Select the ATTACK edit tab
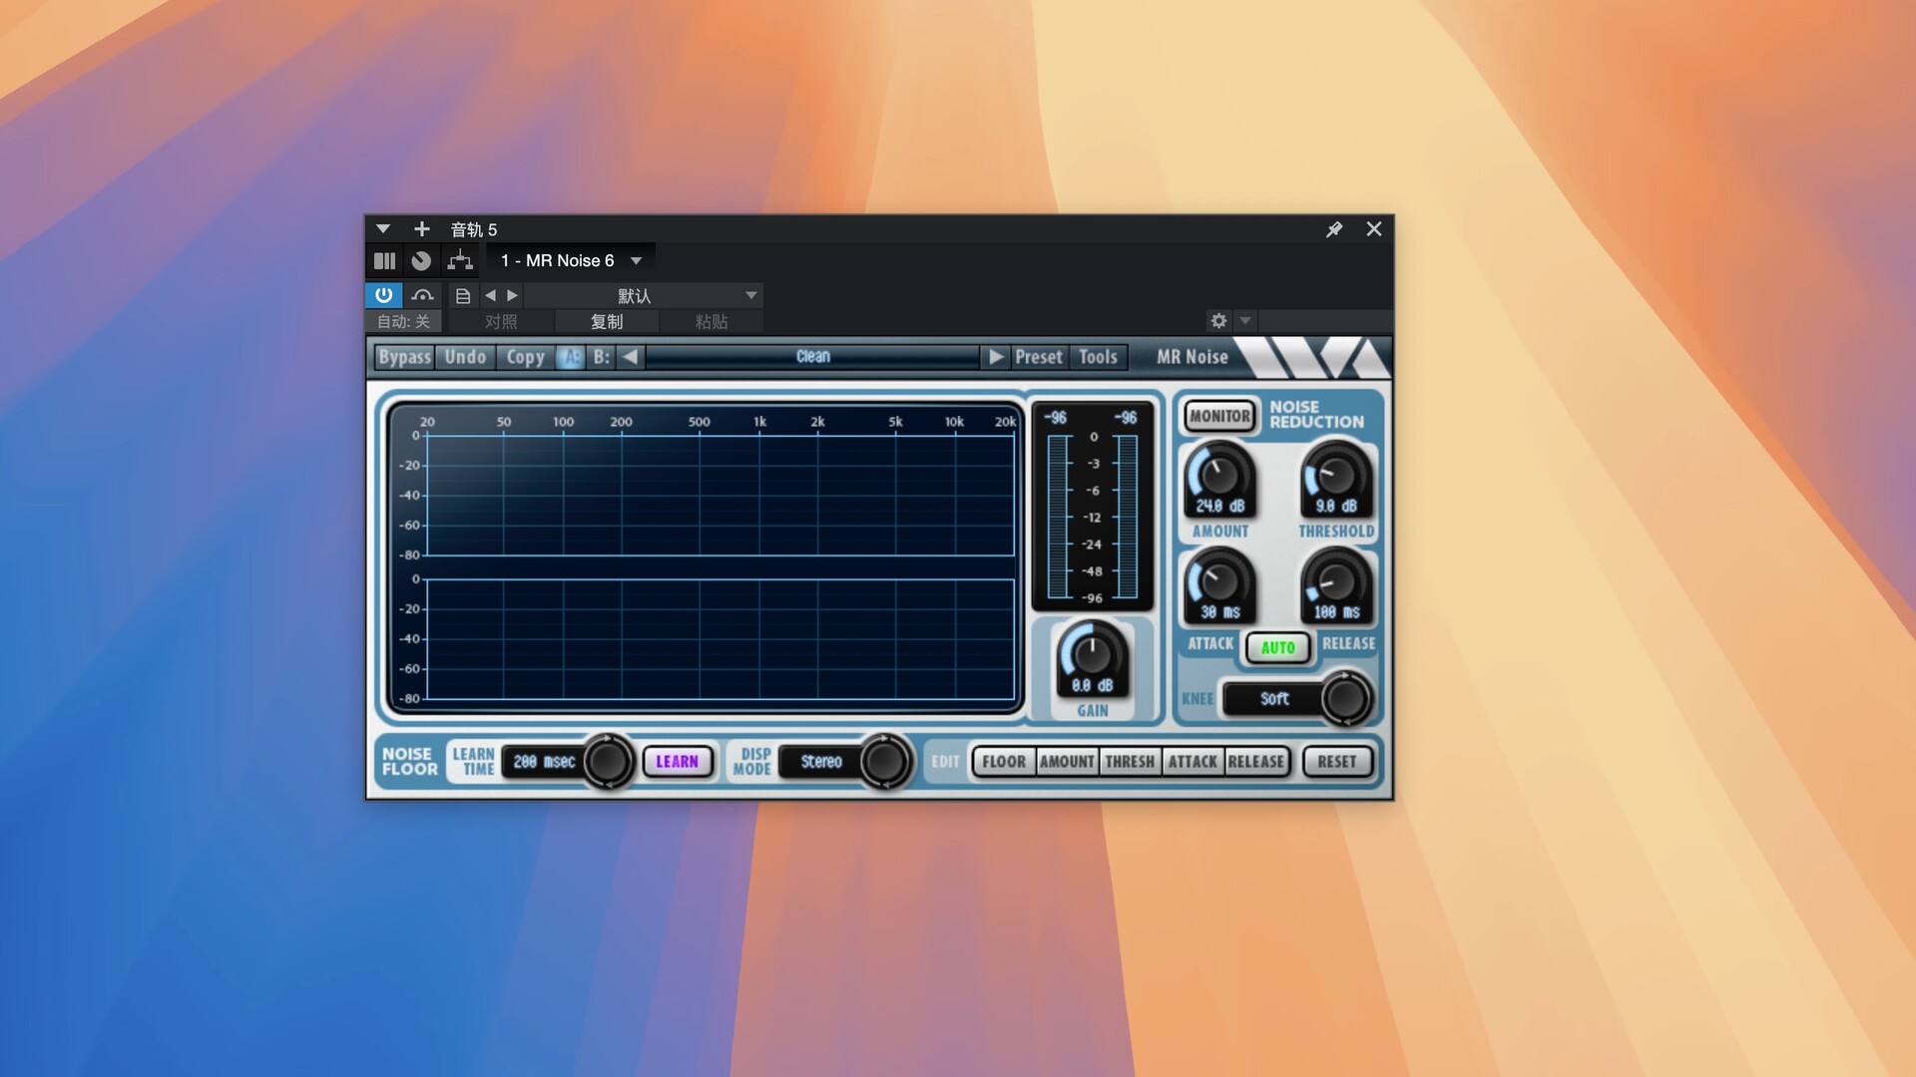 tap(1193, 762)
